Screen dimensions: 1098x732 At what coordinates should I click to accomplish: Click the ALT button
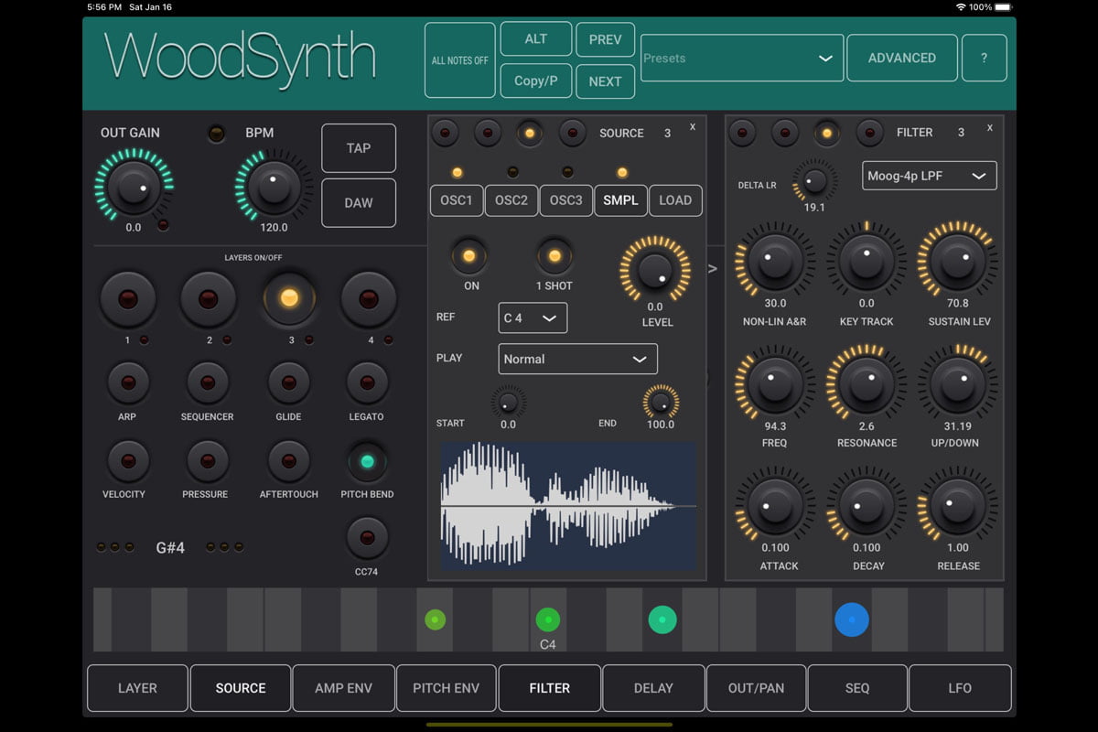[536, 38]
